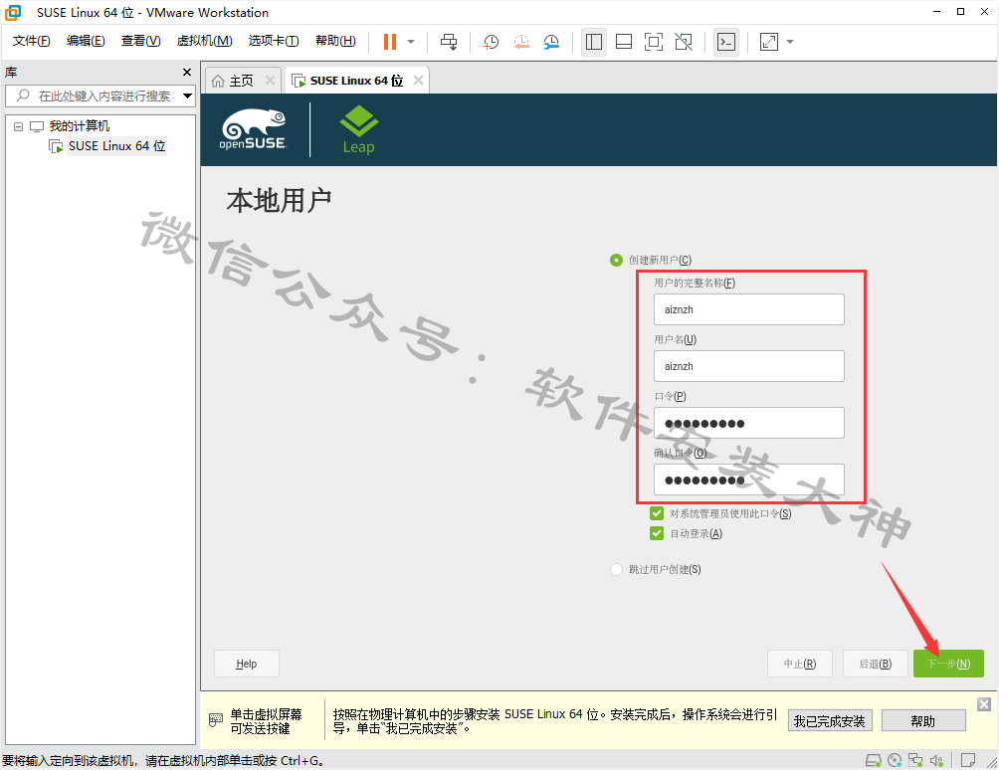This screenshot has width=999, height=770.
Task: Click the message log status icon
Action: coord(968,760)
